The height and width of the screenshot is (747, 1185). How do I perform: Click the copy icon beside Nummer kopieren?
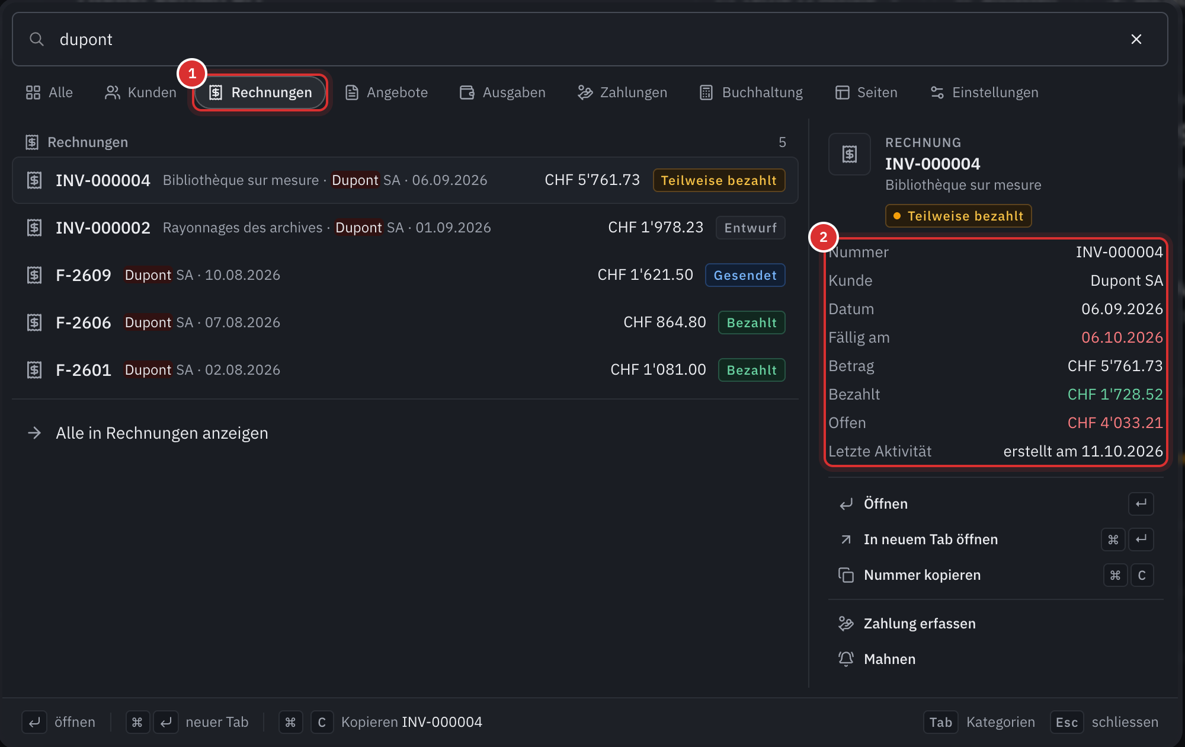click(x=846, y=575)
